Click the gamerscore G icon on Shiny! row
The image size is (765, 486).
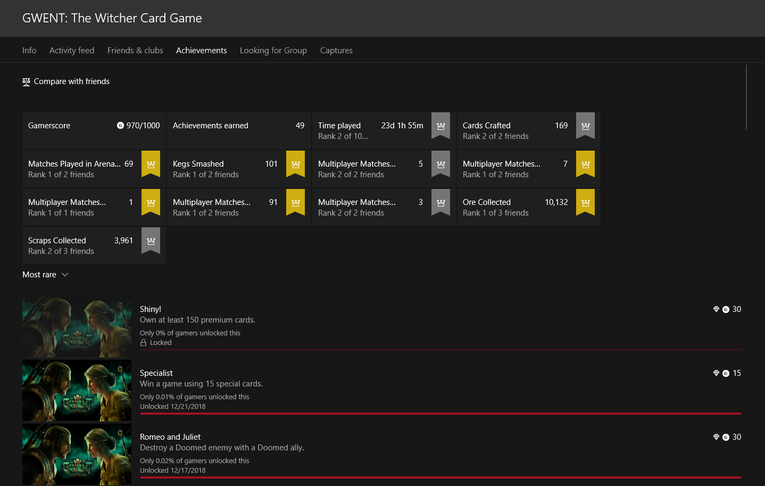click(x=726, y=310)
